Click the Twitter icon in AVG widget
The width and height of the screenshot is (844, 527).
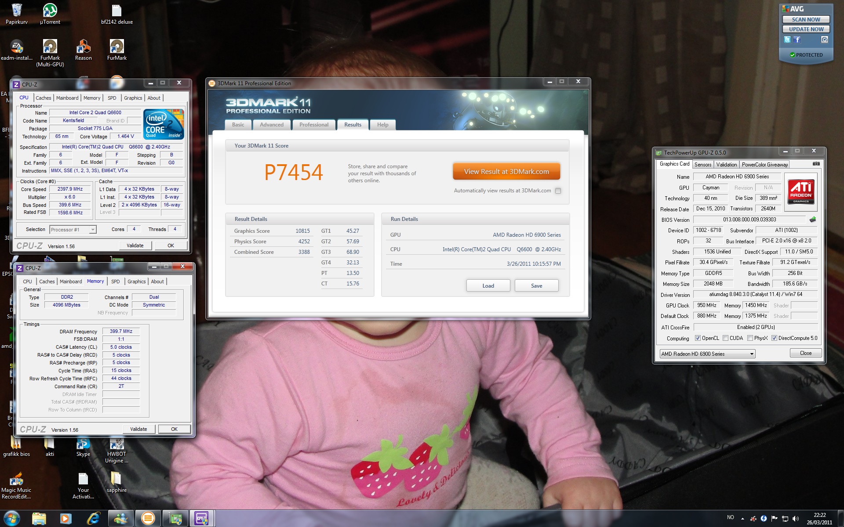[787, 40]
